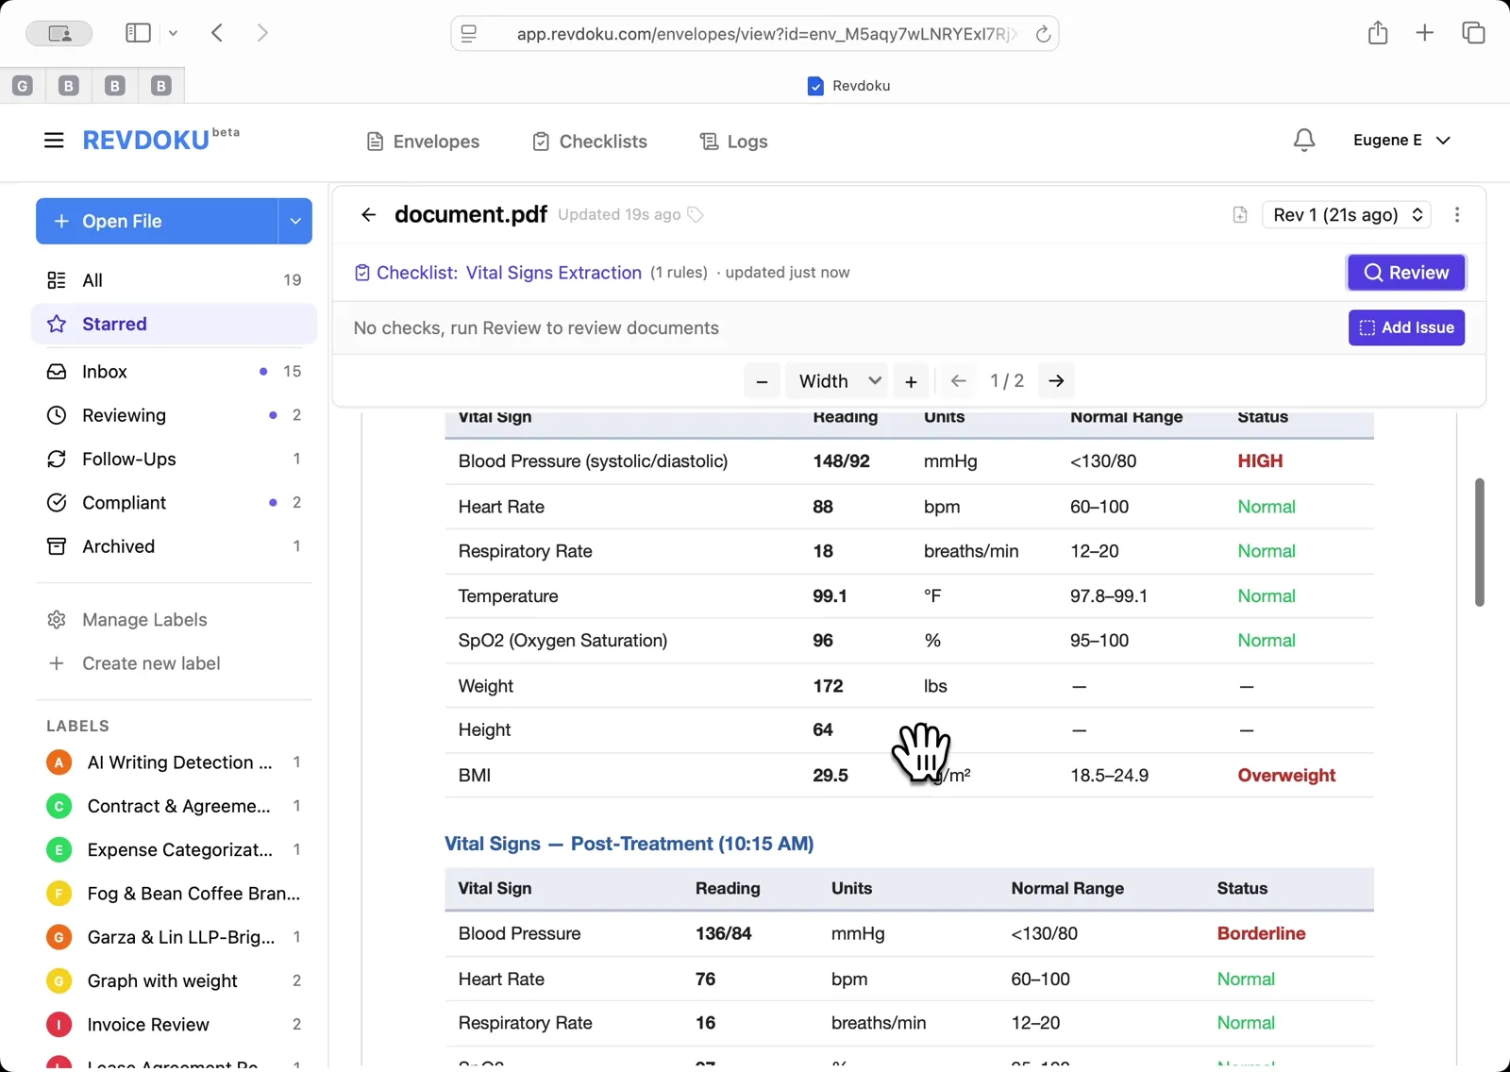This screenshot has height=1072, width=1510.
Task: Zoom out with the minus button
Action: coord(762,381)
